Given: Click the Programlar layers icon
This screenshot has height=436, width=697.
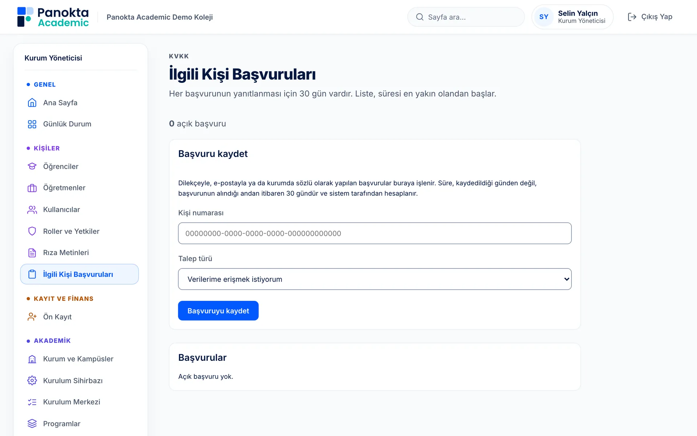Looking at the screenshot, I should coord(32,424).
